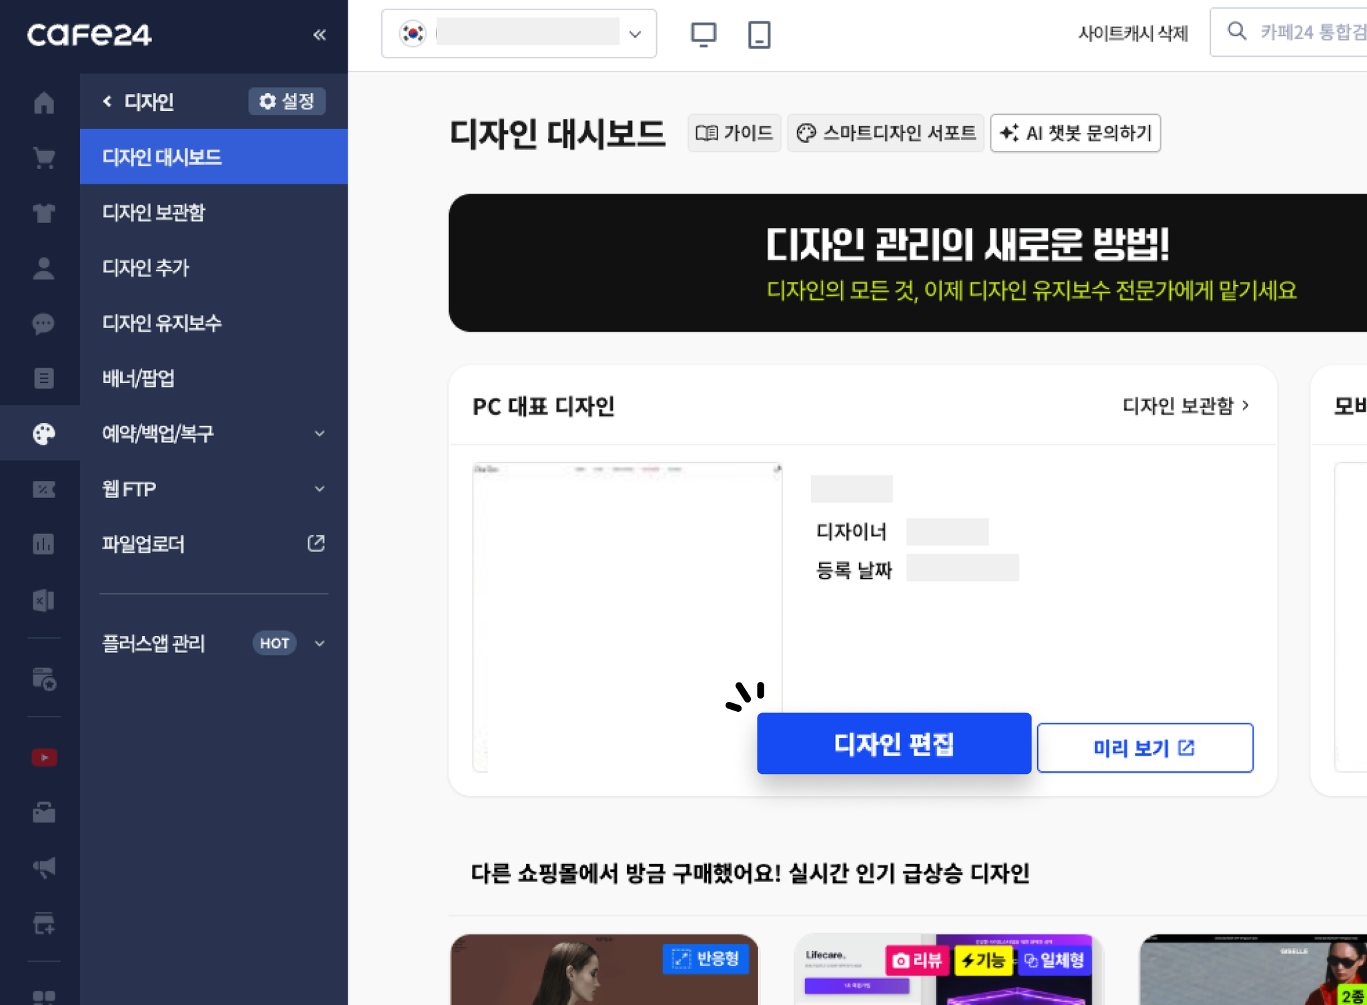Select the palette design icon
The width and height of the screenshot is (1367, 1005).
[x=44, y=433]
